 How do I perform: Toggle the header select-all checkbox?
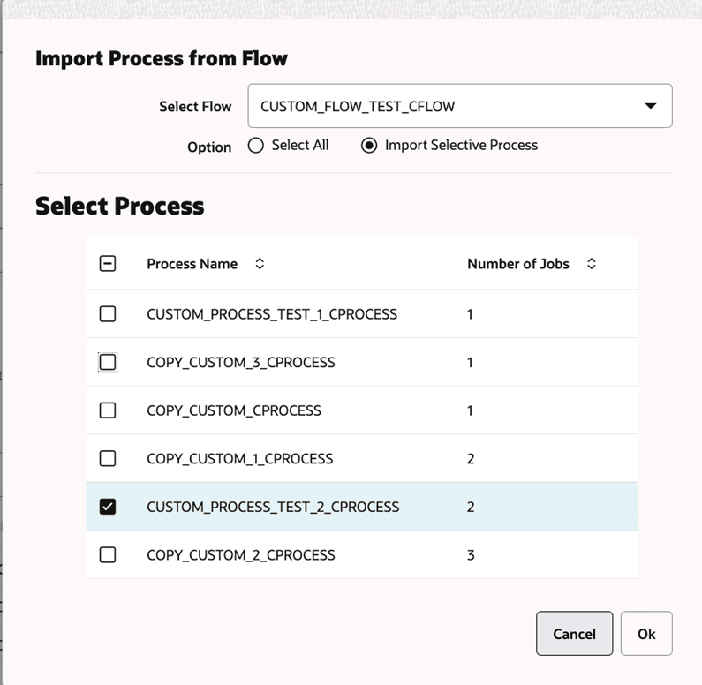tap(108, 263)
